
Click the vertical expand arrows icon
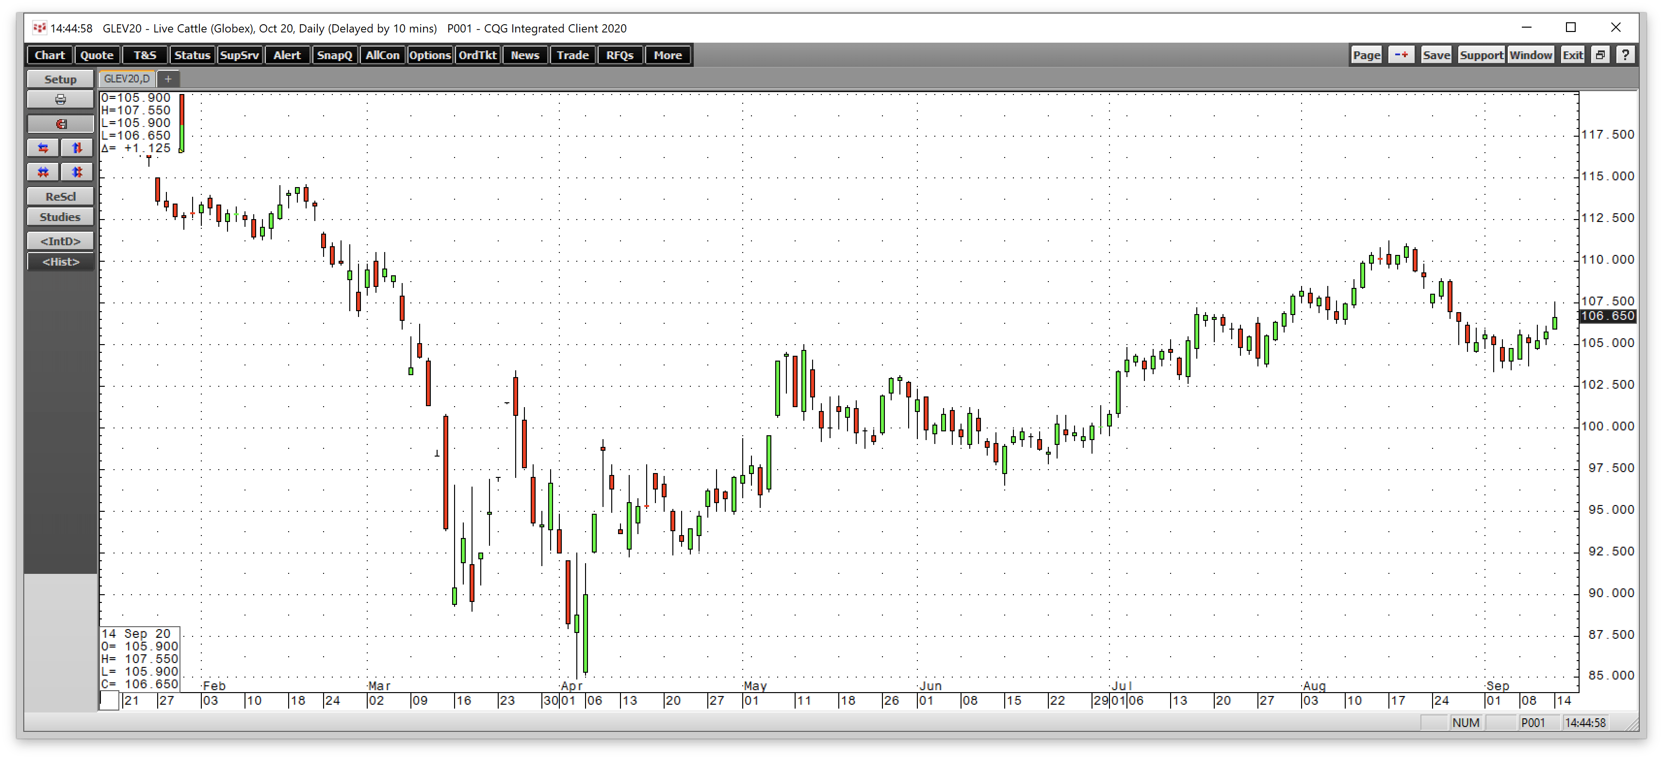pos(77,148)
